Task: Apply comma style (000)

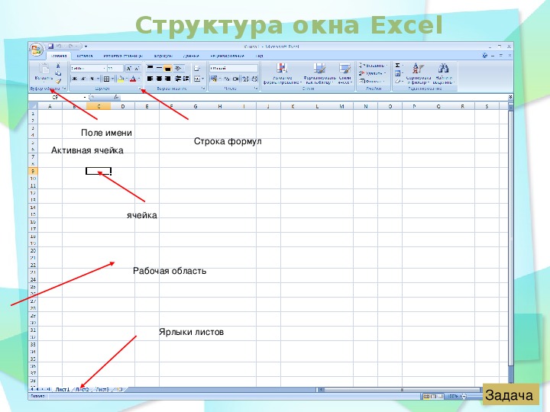Action: [236, 79]
